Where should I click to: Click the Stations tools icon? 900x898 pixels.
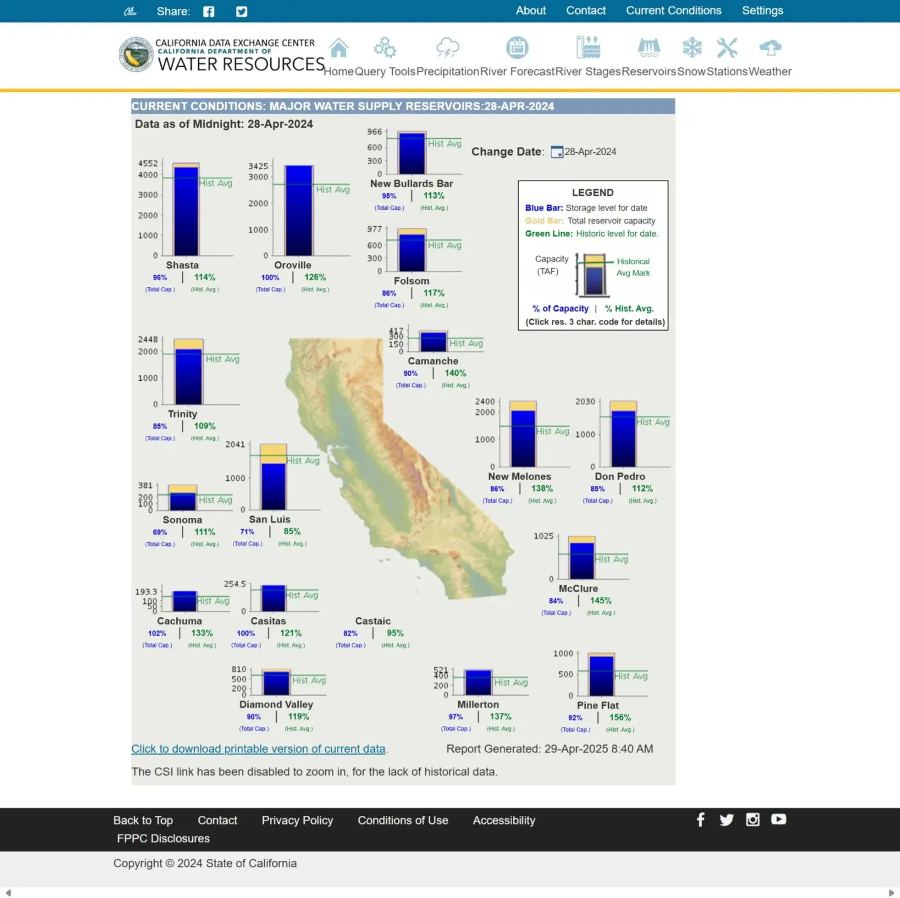(727, 48)
